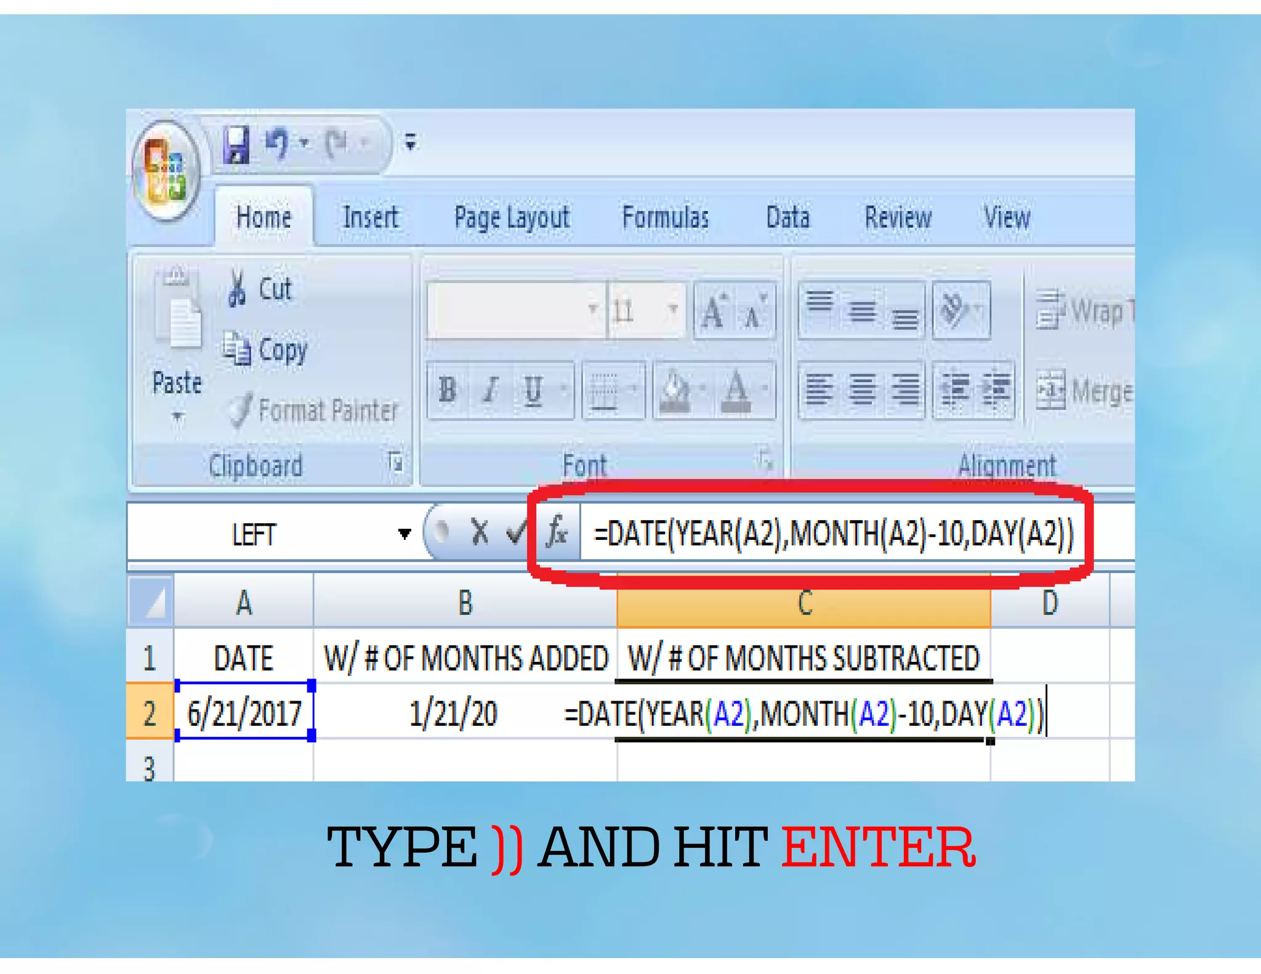Open the Name Box dropdown arrow
1261x974 pixels.
click(404, 533)
